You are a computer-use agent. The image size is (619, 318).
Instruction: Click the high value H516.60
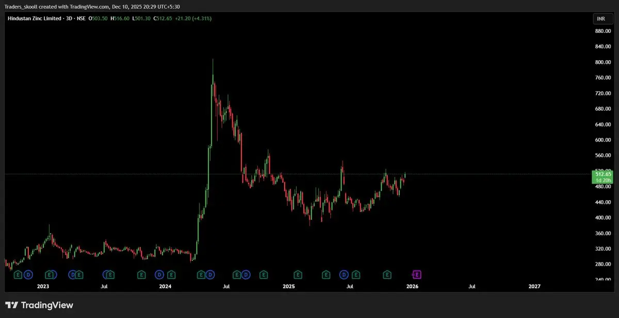120,19
